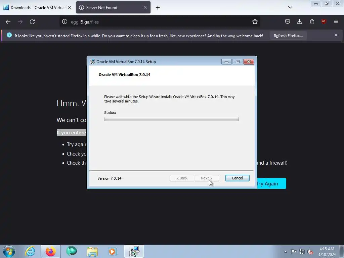Click the Show Desktop strip on taskbar
This screenshot has height=258, width=344.
coord(342,251)
